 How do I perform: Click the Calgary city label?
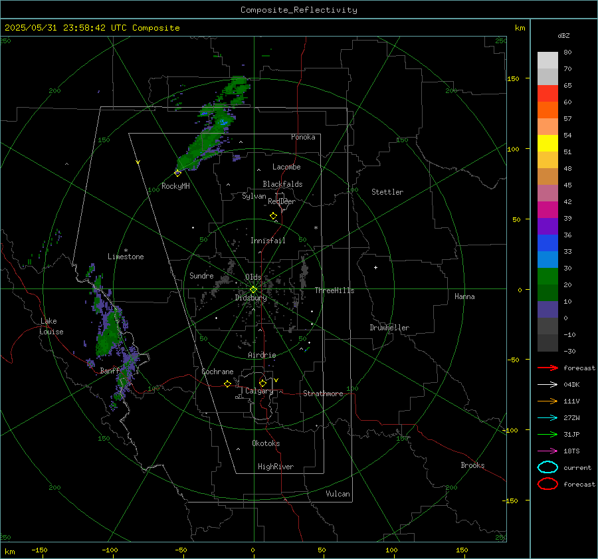point(259,391)
